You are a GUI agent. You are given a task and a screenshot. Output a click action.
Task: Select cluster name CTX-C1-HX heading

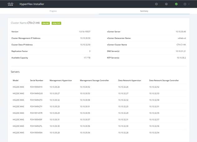pos(33,23)
